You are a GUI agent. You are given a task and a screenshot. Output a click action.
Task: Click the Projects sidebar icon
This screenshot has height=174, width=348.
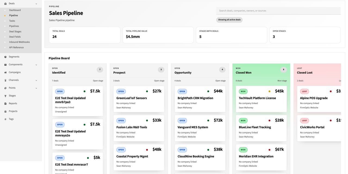point(5,111)
